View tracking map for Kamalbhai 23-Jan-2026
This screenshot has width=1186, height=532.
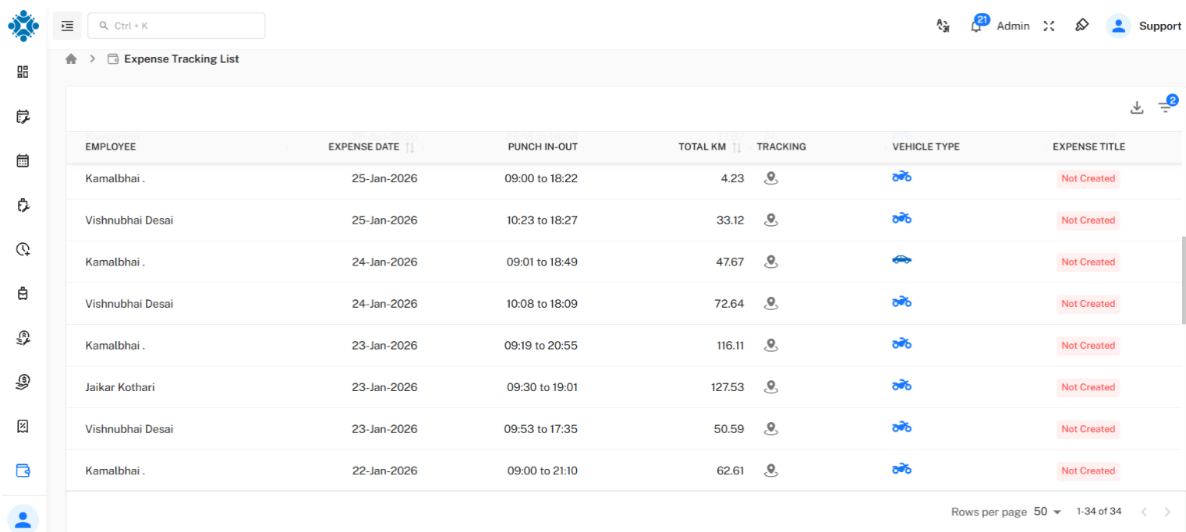[x=771, y=345]
